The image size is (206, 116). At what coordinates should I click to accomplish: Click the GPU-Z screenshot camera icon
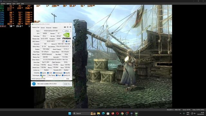point(65,27)
